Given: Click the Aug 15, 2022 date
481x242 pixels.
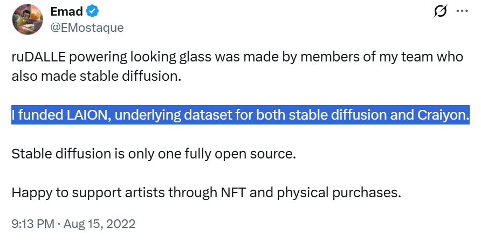Looking at the screenshot, I should tap(99, 223).
